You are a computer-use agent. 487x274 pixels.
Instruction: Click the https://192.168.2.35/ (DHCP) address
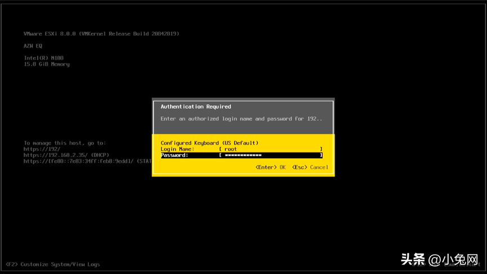[66, 155]
